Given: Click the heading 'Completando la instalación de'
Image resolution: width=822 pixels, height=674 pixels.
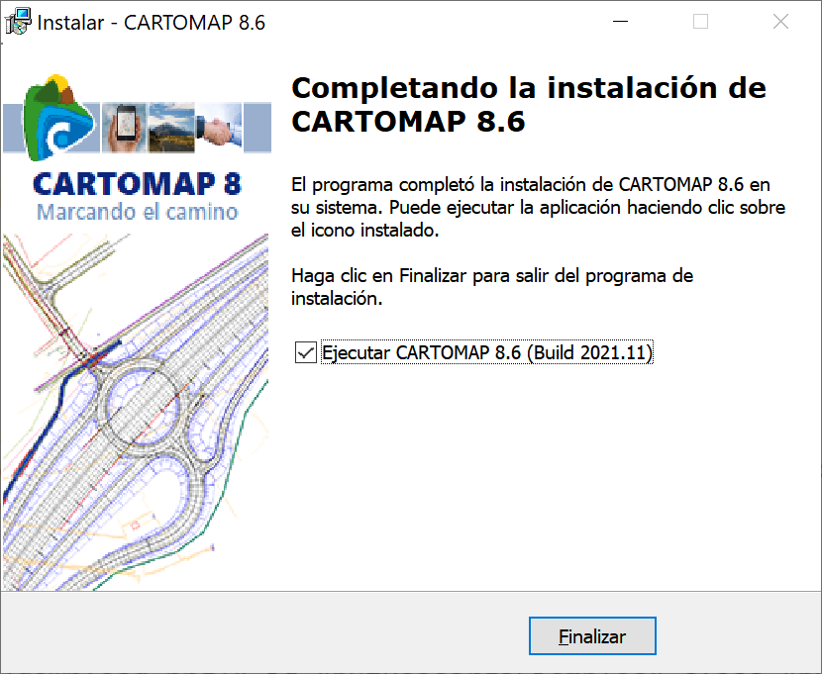Looking at the screenshot, I should pyautogui.click(x=529, y=88).
